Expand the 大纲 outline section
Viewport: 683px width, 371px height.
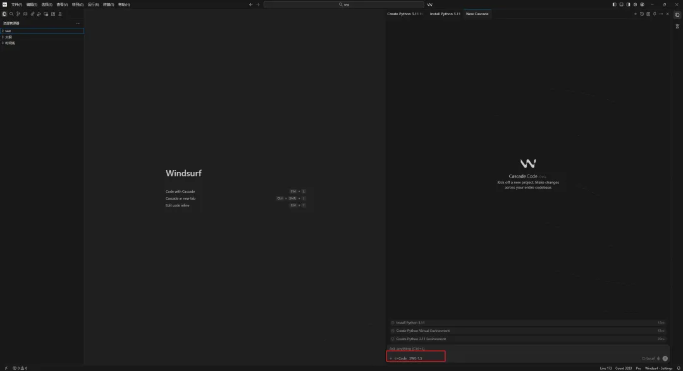tap(42, 37)
